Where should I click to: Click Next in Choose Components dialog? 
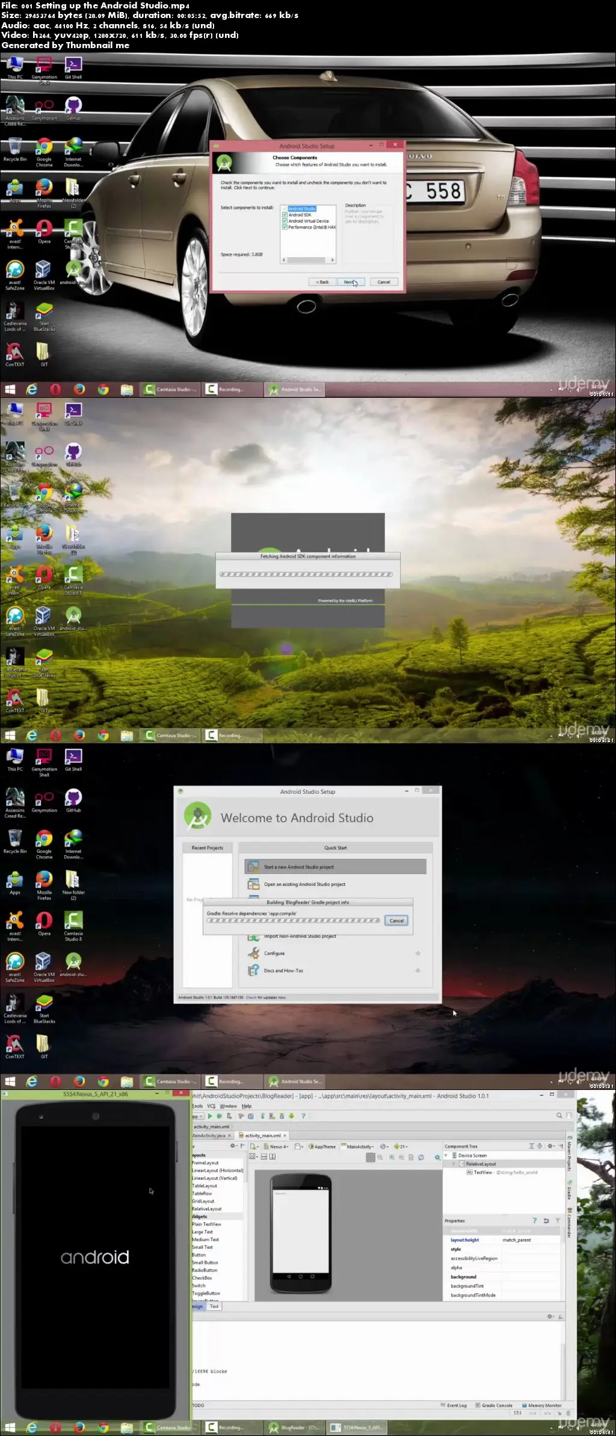click(351, 282)
